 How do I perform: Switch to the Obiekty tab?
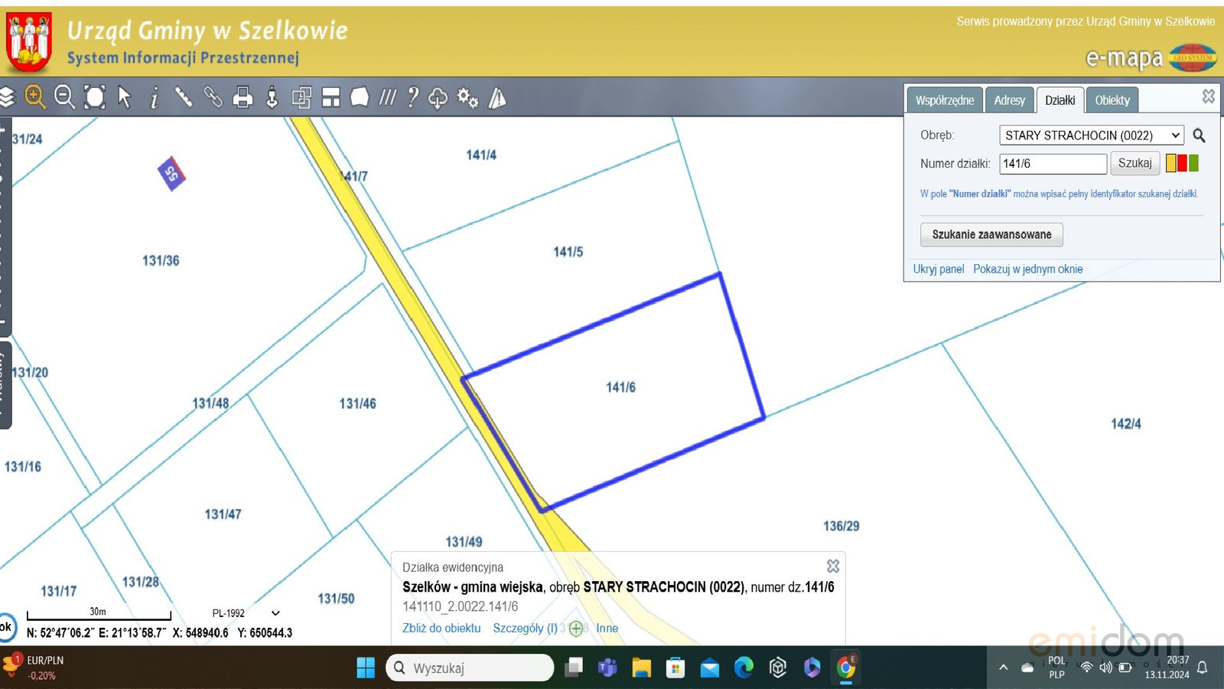pyautogui.click(x=1112, y=100)
